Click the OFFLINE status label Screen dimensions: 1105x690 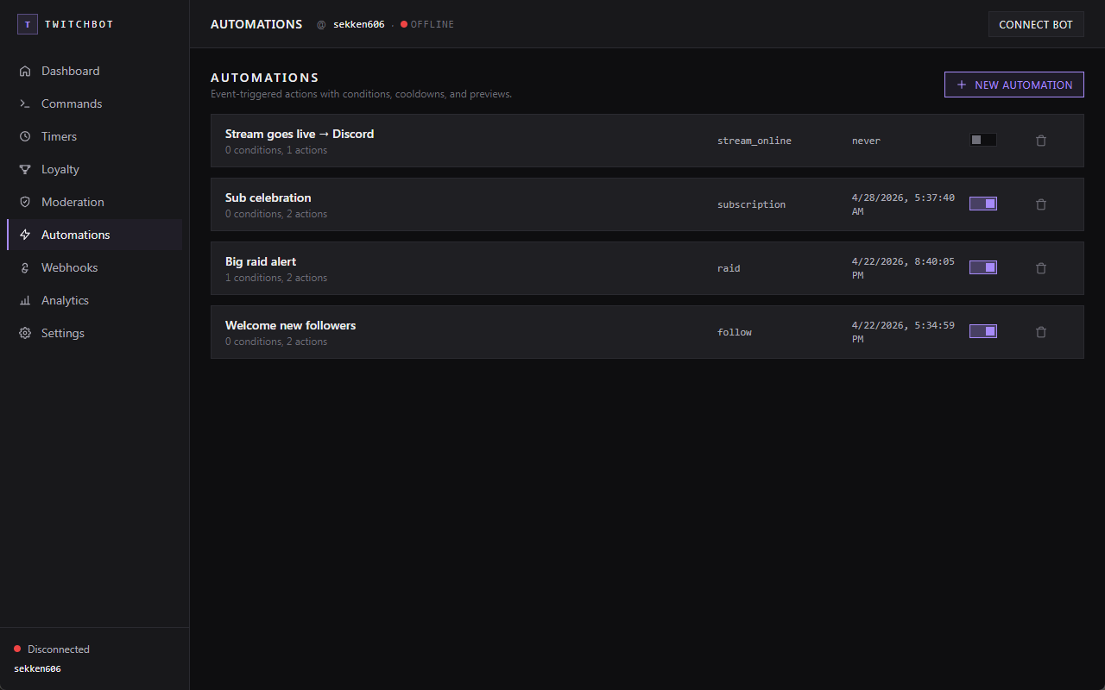tap(433, 24)
